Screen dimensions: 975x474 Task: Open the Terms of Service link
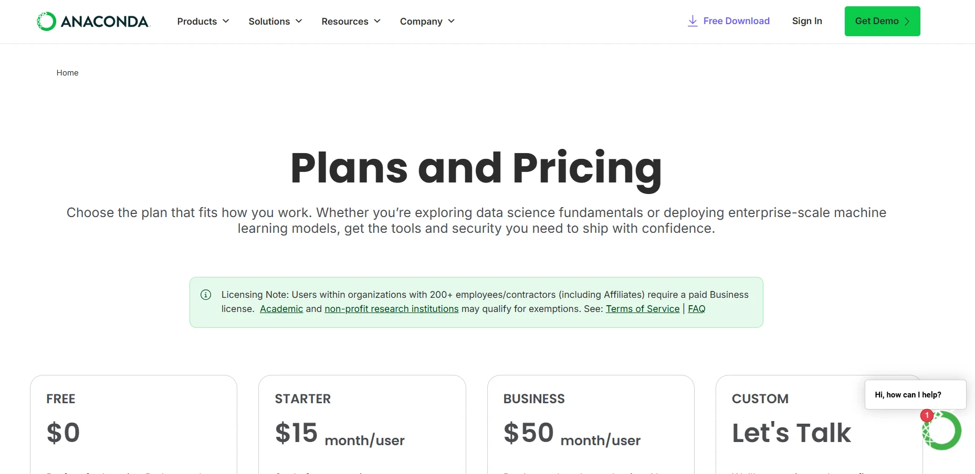click(x=643, y=309)
